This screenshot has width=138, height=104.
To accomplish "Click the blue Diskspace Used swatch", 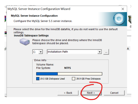I will [x=38, y=79].
